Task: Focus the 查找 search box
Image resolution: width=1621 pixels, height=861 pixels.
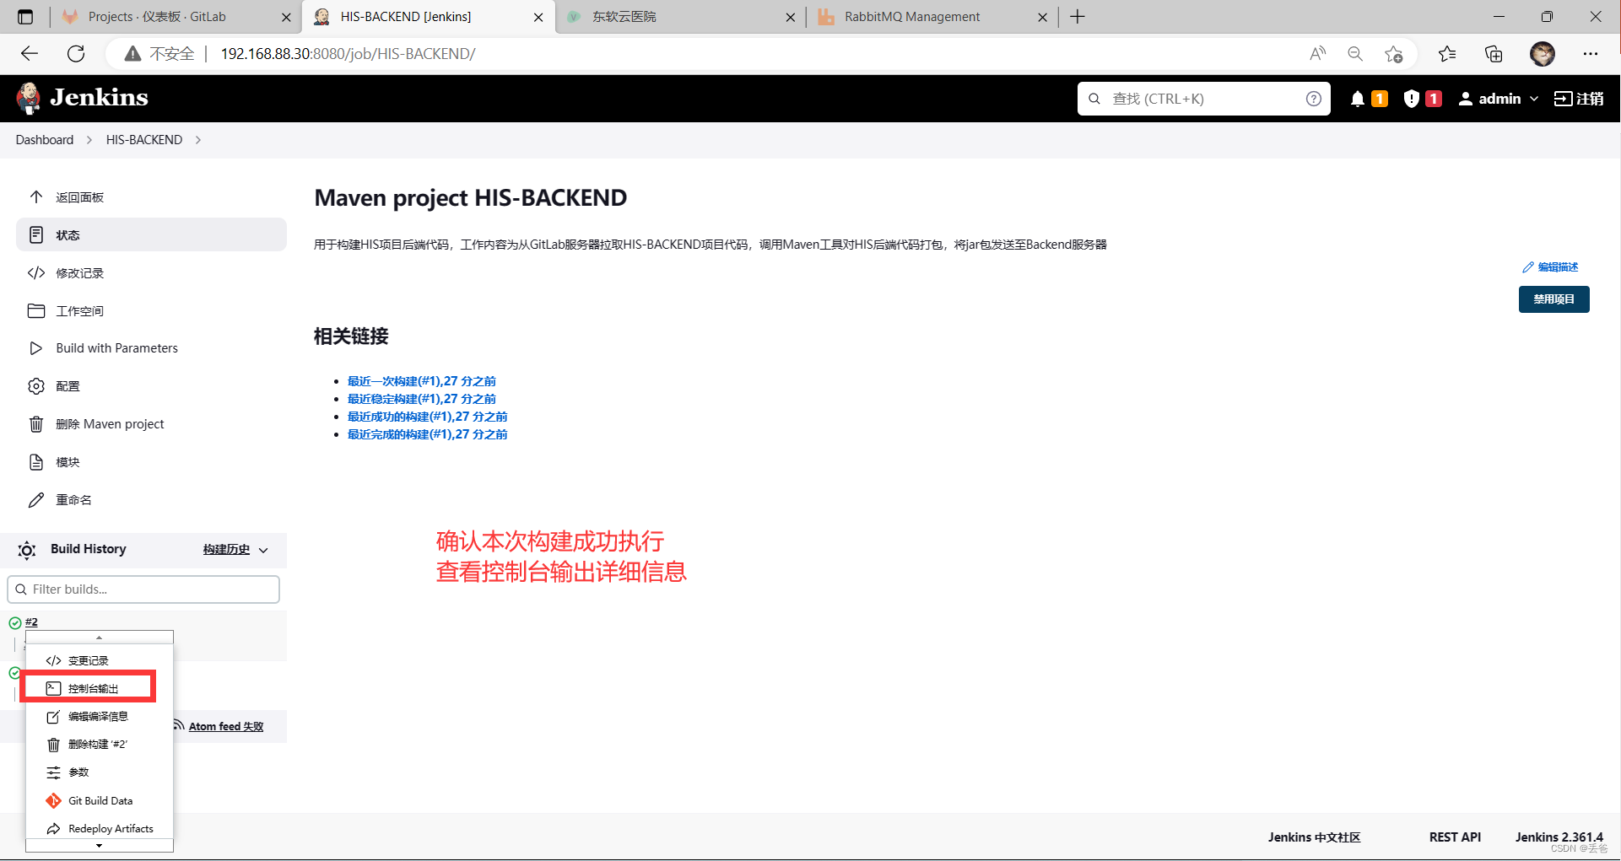Action: point(1204,99)
